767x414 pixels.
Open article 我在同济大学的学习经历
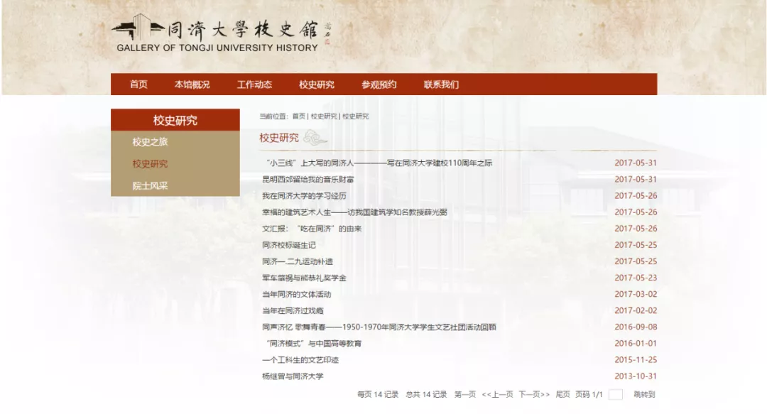(304, 196)
